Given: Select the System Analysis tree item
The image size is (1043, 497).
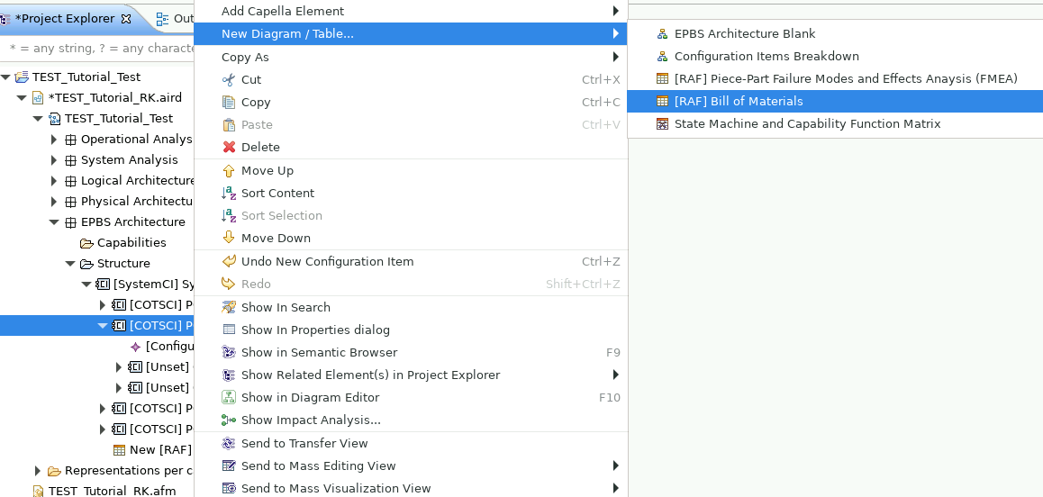Looking at the screenshot, I should [130, 160].
